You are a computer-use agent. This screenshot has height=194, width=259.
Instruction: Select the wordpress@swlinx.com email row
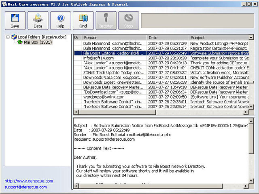pos(161,97)
